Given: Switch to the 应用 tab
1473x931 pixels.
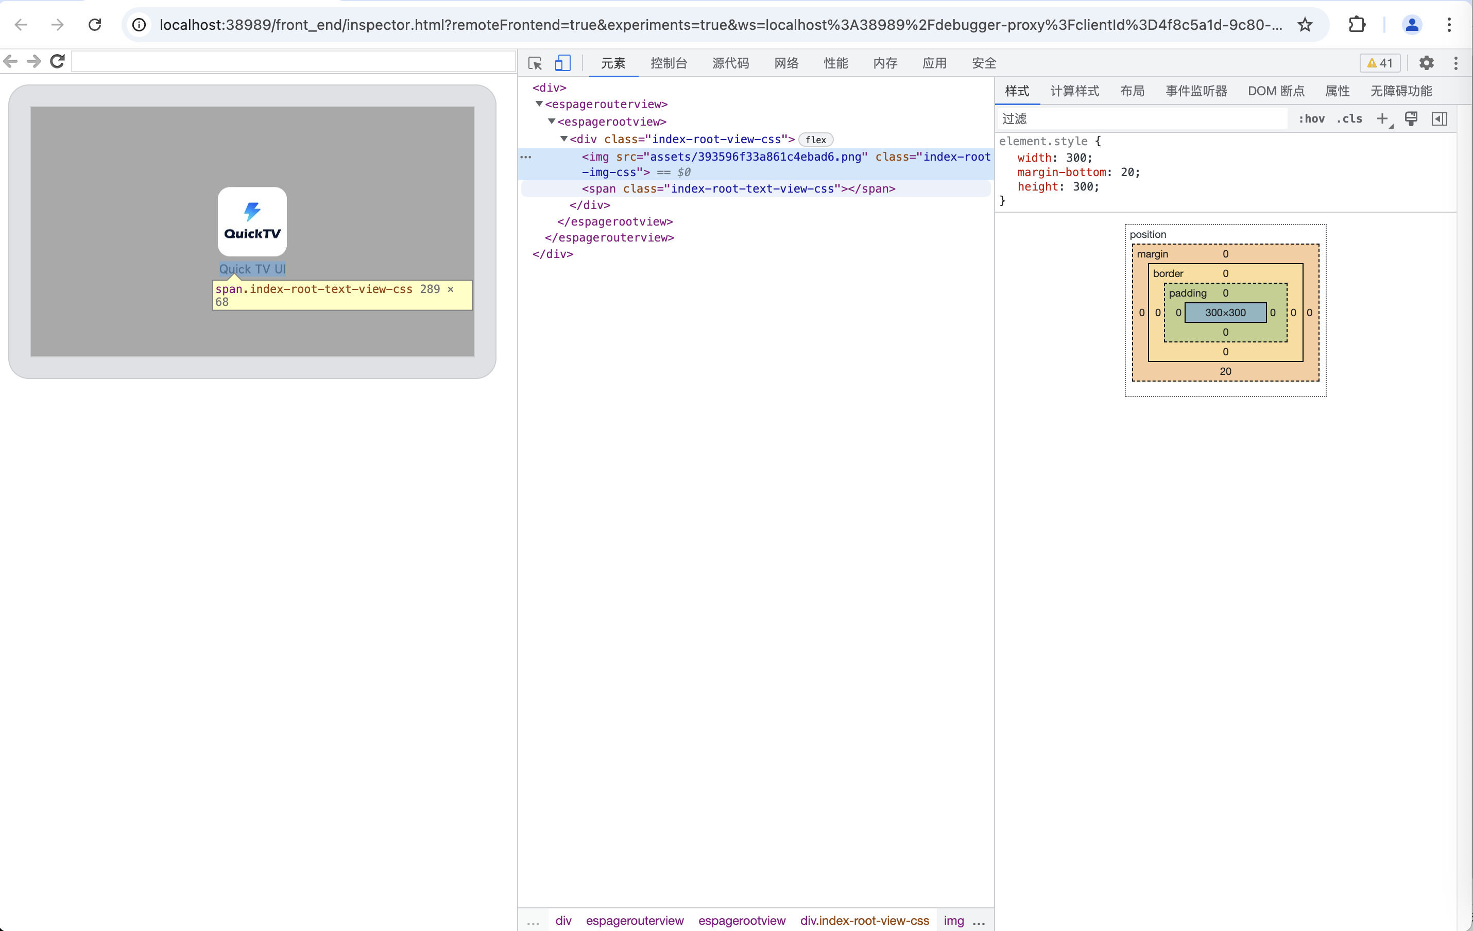Looking at the screenshot, I should [935, 63].
